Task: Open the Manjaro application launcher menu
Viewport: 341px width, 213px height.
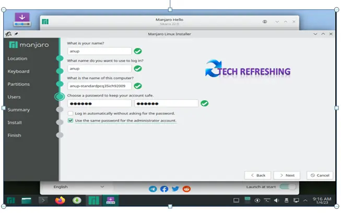Action: click(x=10, y=200)
